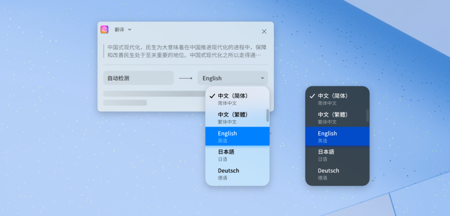Viewport: 450px width, 216px height.
Task: Click the checkmark beside 中文（简体） in dark menu
Action: click(312, 96)
